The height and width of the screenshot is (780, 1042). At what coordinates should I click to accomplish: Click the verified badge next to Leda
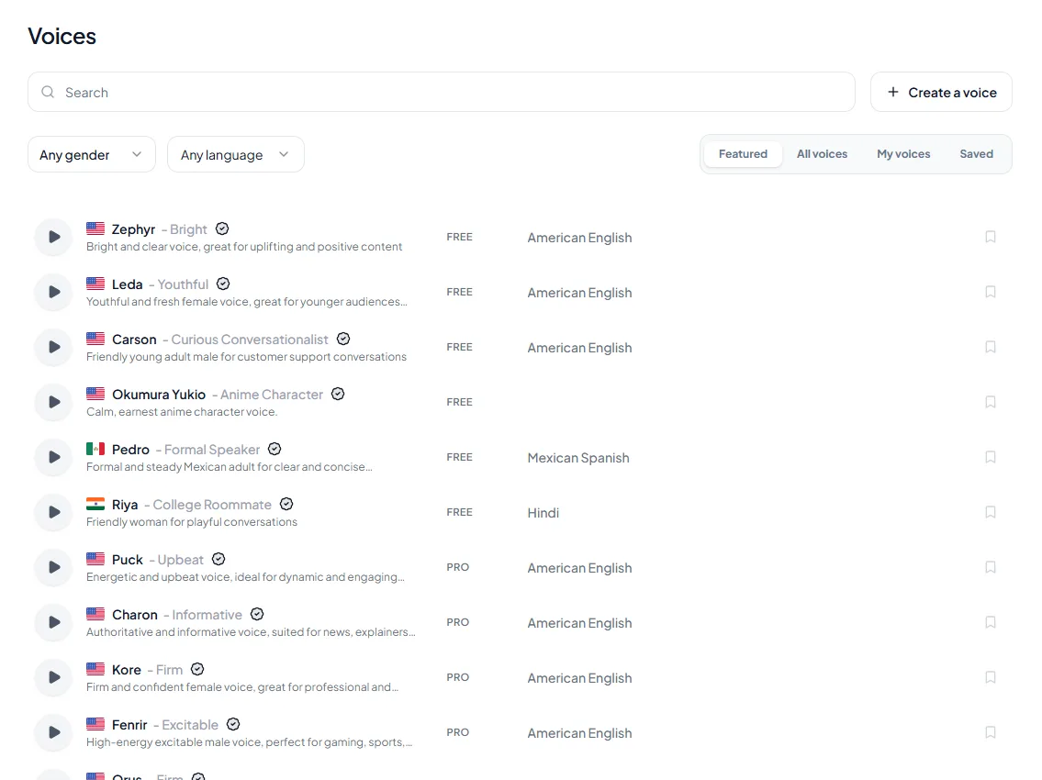(223, 284)
